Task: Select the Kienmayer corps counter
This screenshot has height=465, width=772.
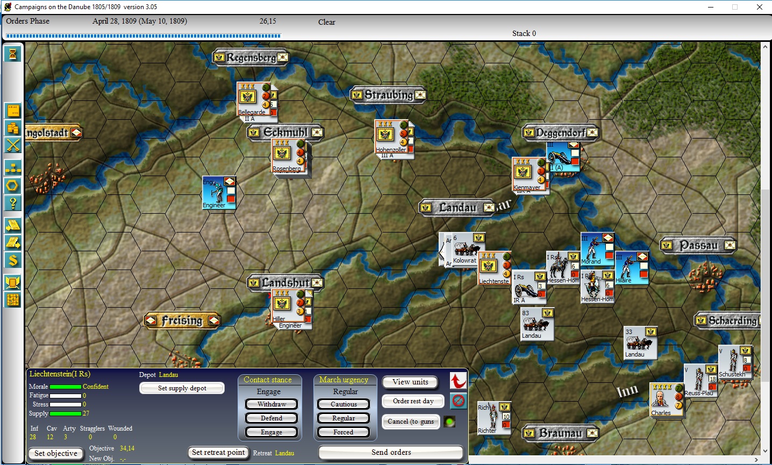Action: pos(529,174)
